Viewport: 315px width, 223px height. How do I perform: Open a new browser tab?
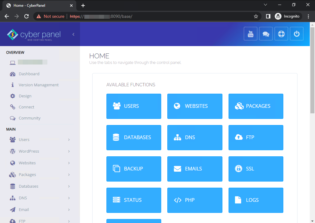[83, 6]
